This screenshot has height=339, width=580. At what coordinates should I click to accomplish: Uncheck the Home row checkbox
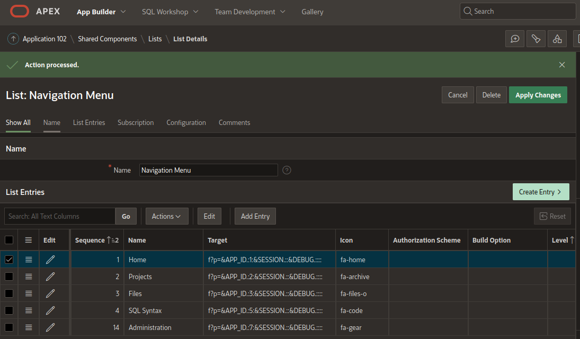tap(9, 260)
